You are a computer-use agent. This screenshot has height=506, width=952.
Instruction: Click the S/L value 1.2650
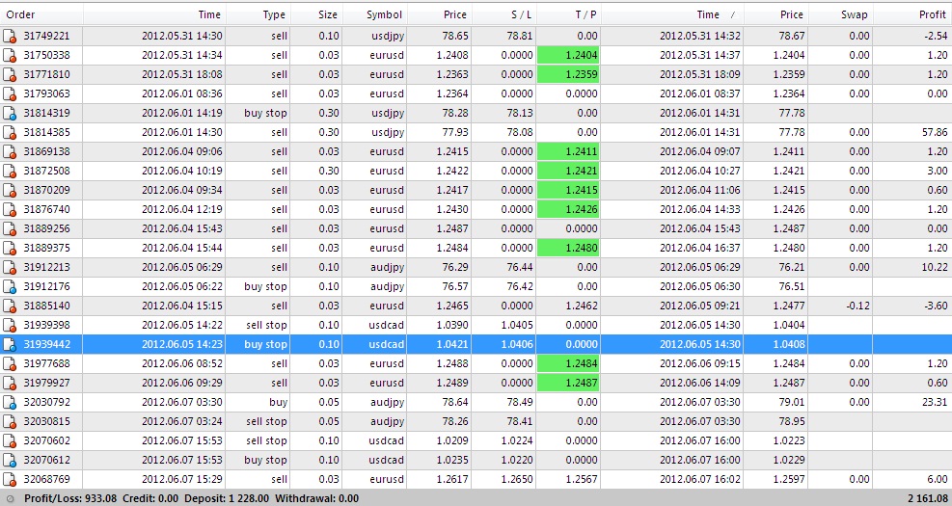pyautogui.click(x=518, y=479)
